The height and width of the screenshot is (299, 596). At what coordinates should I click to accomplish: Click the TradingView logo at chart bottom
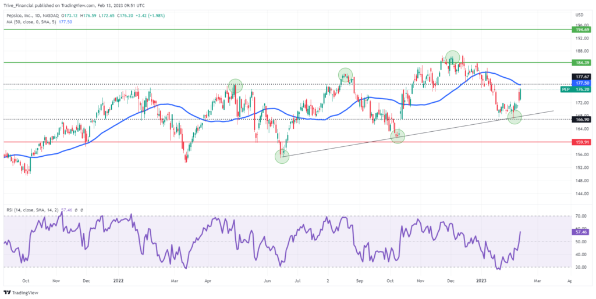coord(20,293)
